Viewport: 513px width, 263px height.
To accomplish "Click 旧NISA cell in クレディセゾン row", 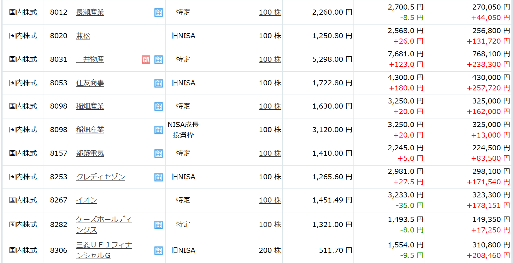I will [x=183, y=177].
